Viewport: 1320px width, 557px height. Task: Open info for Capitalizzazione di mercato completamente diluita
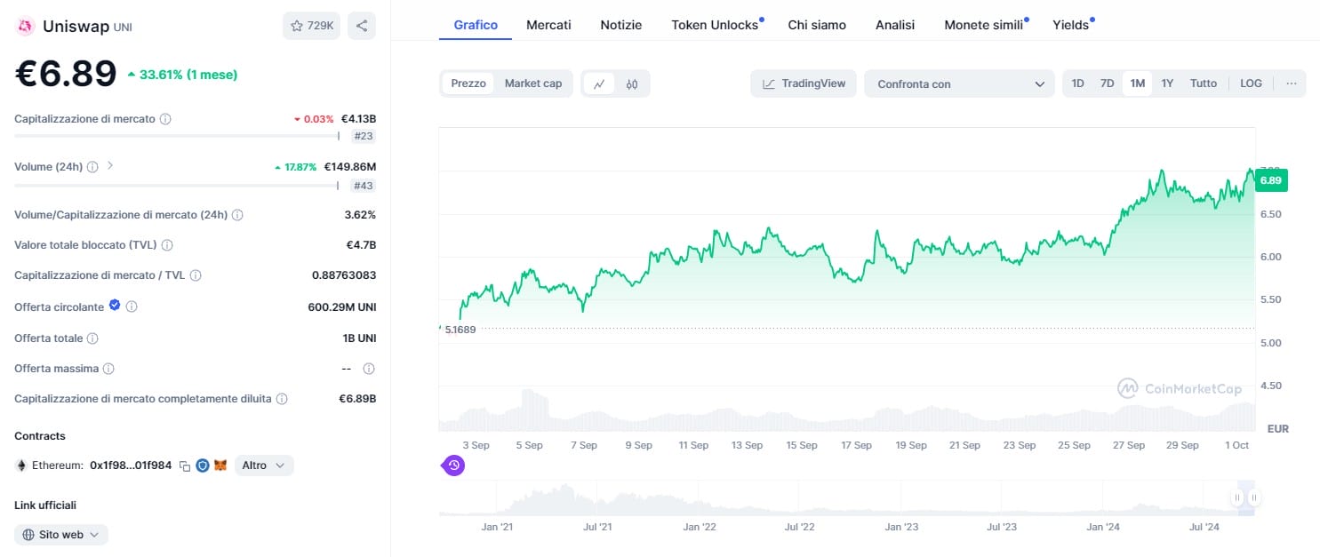[x=282, y=399]
